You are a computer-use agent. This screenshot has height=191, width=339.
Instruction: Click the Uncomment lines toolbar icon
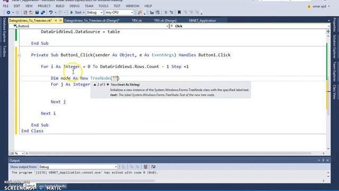tap(172, 13)
